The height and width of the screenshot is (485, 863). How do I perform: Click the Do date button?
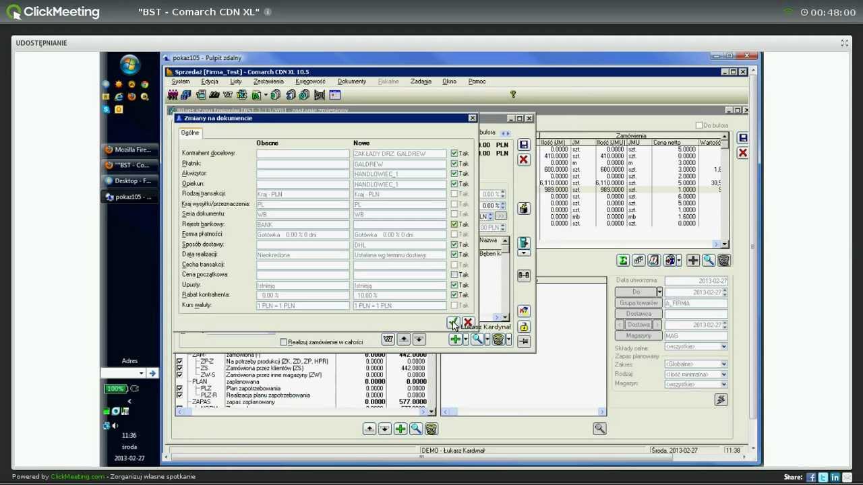coord(636,292)
